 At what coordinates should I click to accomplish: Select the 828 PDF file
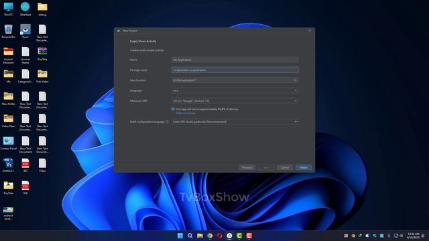coord(25,187)
